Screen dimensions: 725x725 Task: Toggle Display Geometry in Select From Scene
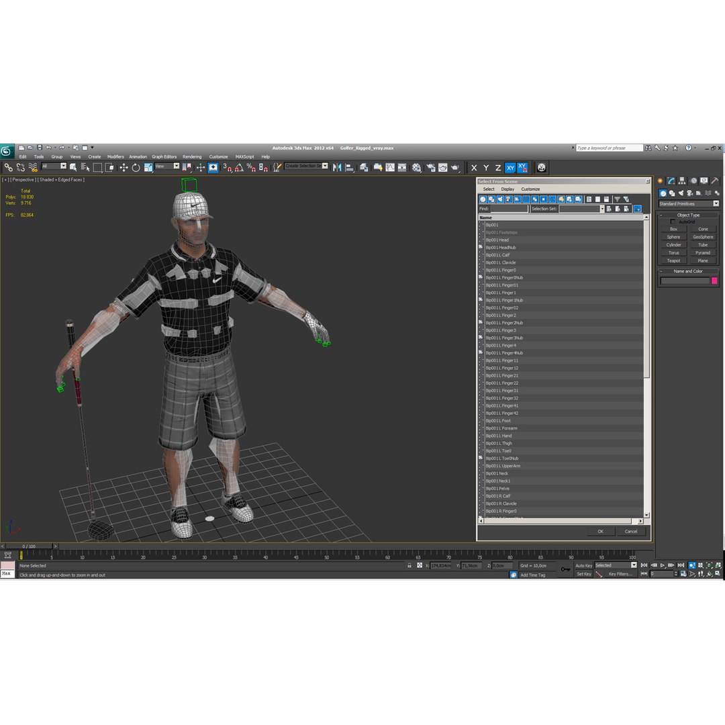(483, 199)
